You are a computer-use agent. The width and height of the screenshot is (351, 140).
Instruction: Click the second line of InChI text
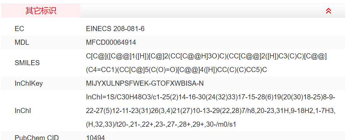[210, 111]
